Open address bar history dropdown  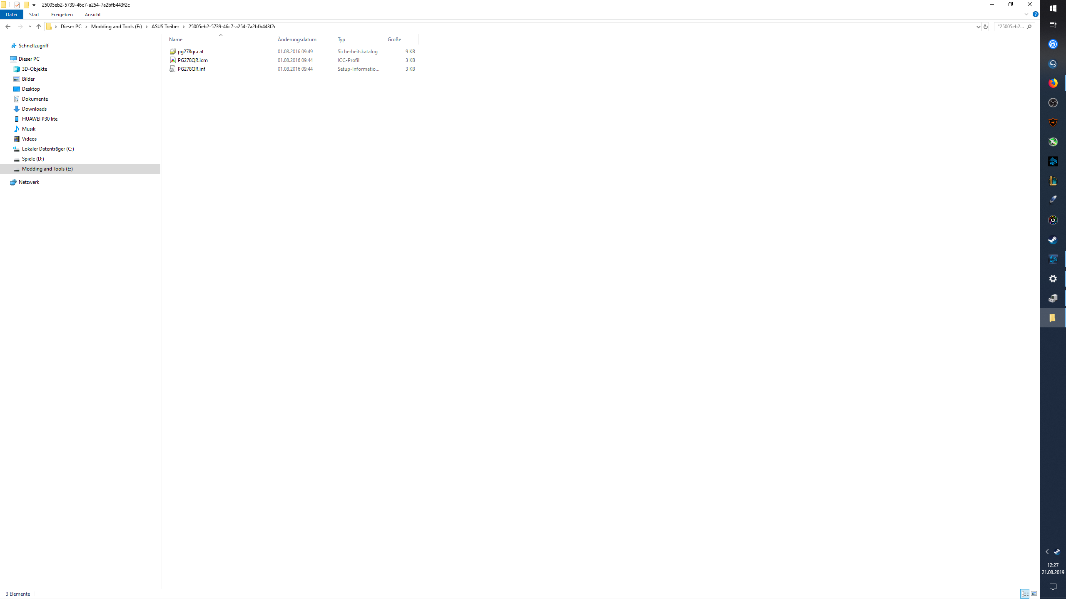[x=978, y=27]
